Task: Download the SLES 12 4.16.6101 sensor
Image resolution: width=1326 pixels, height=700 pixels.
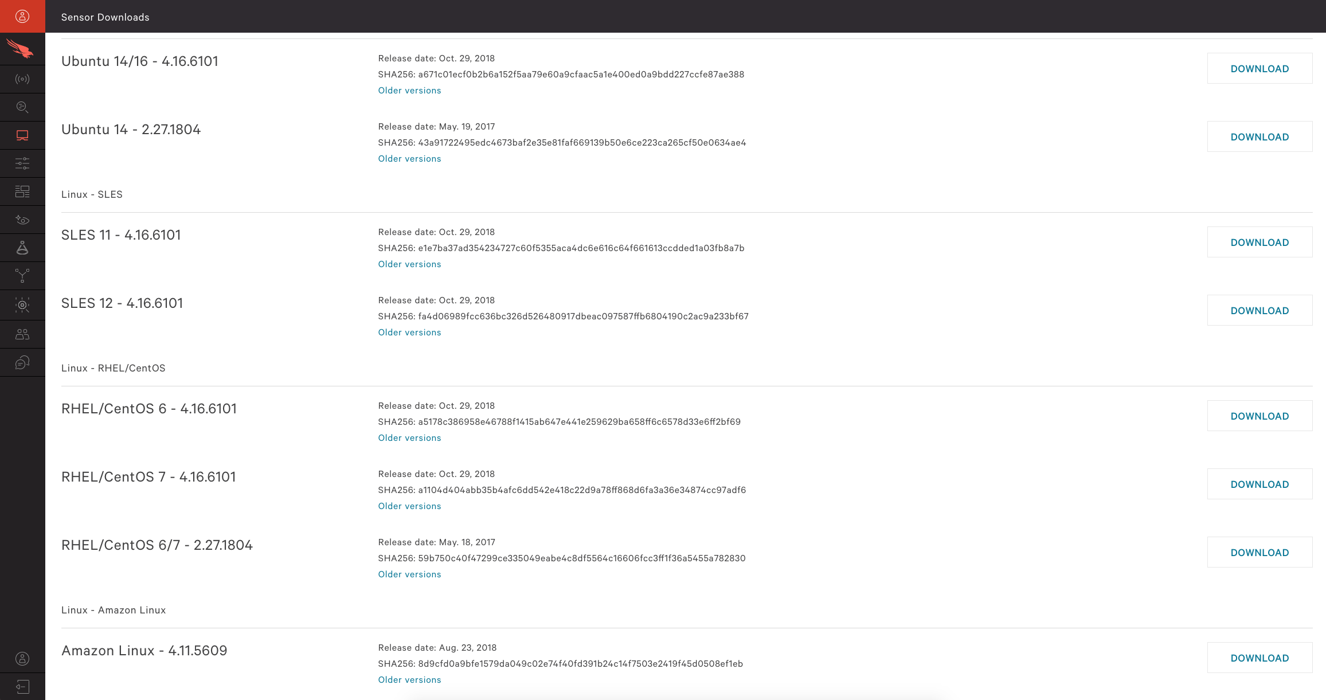Action: tap(1259, 310)
